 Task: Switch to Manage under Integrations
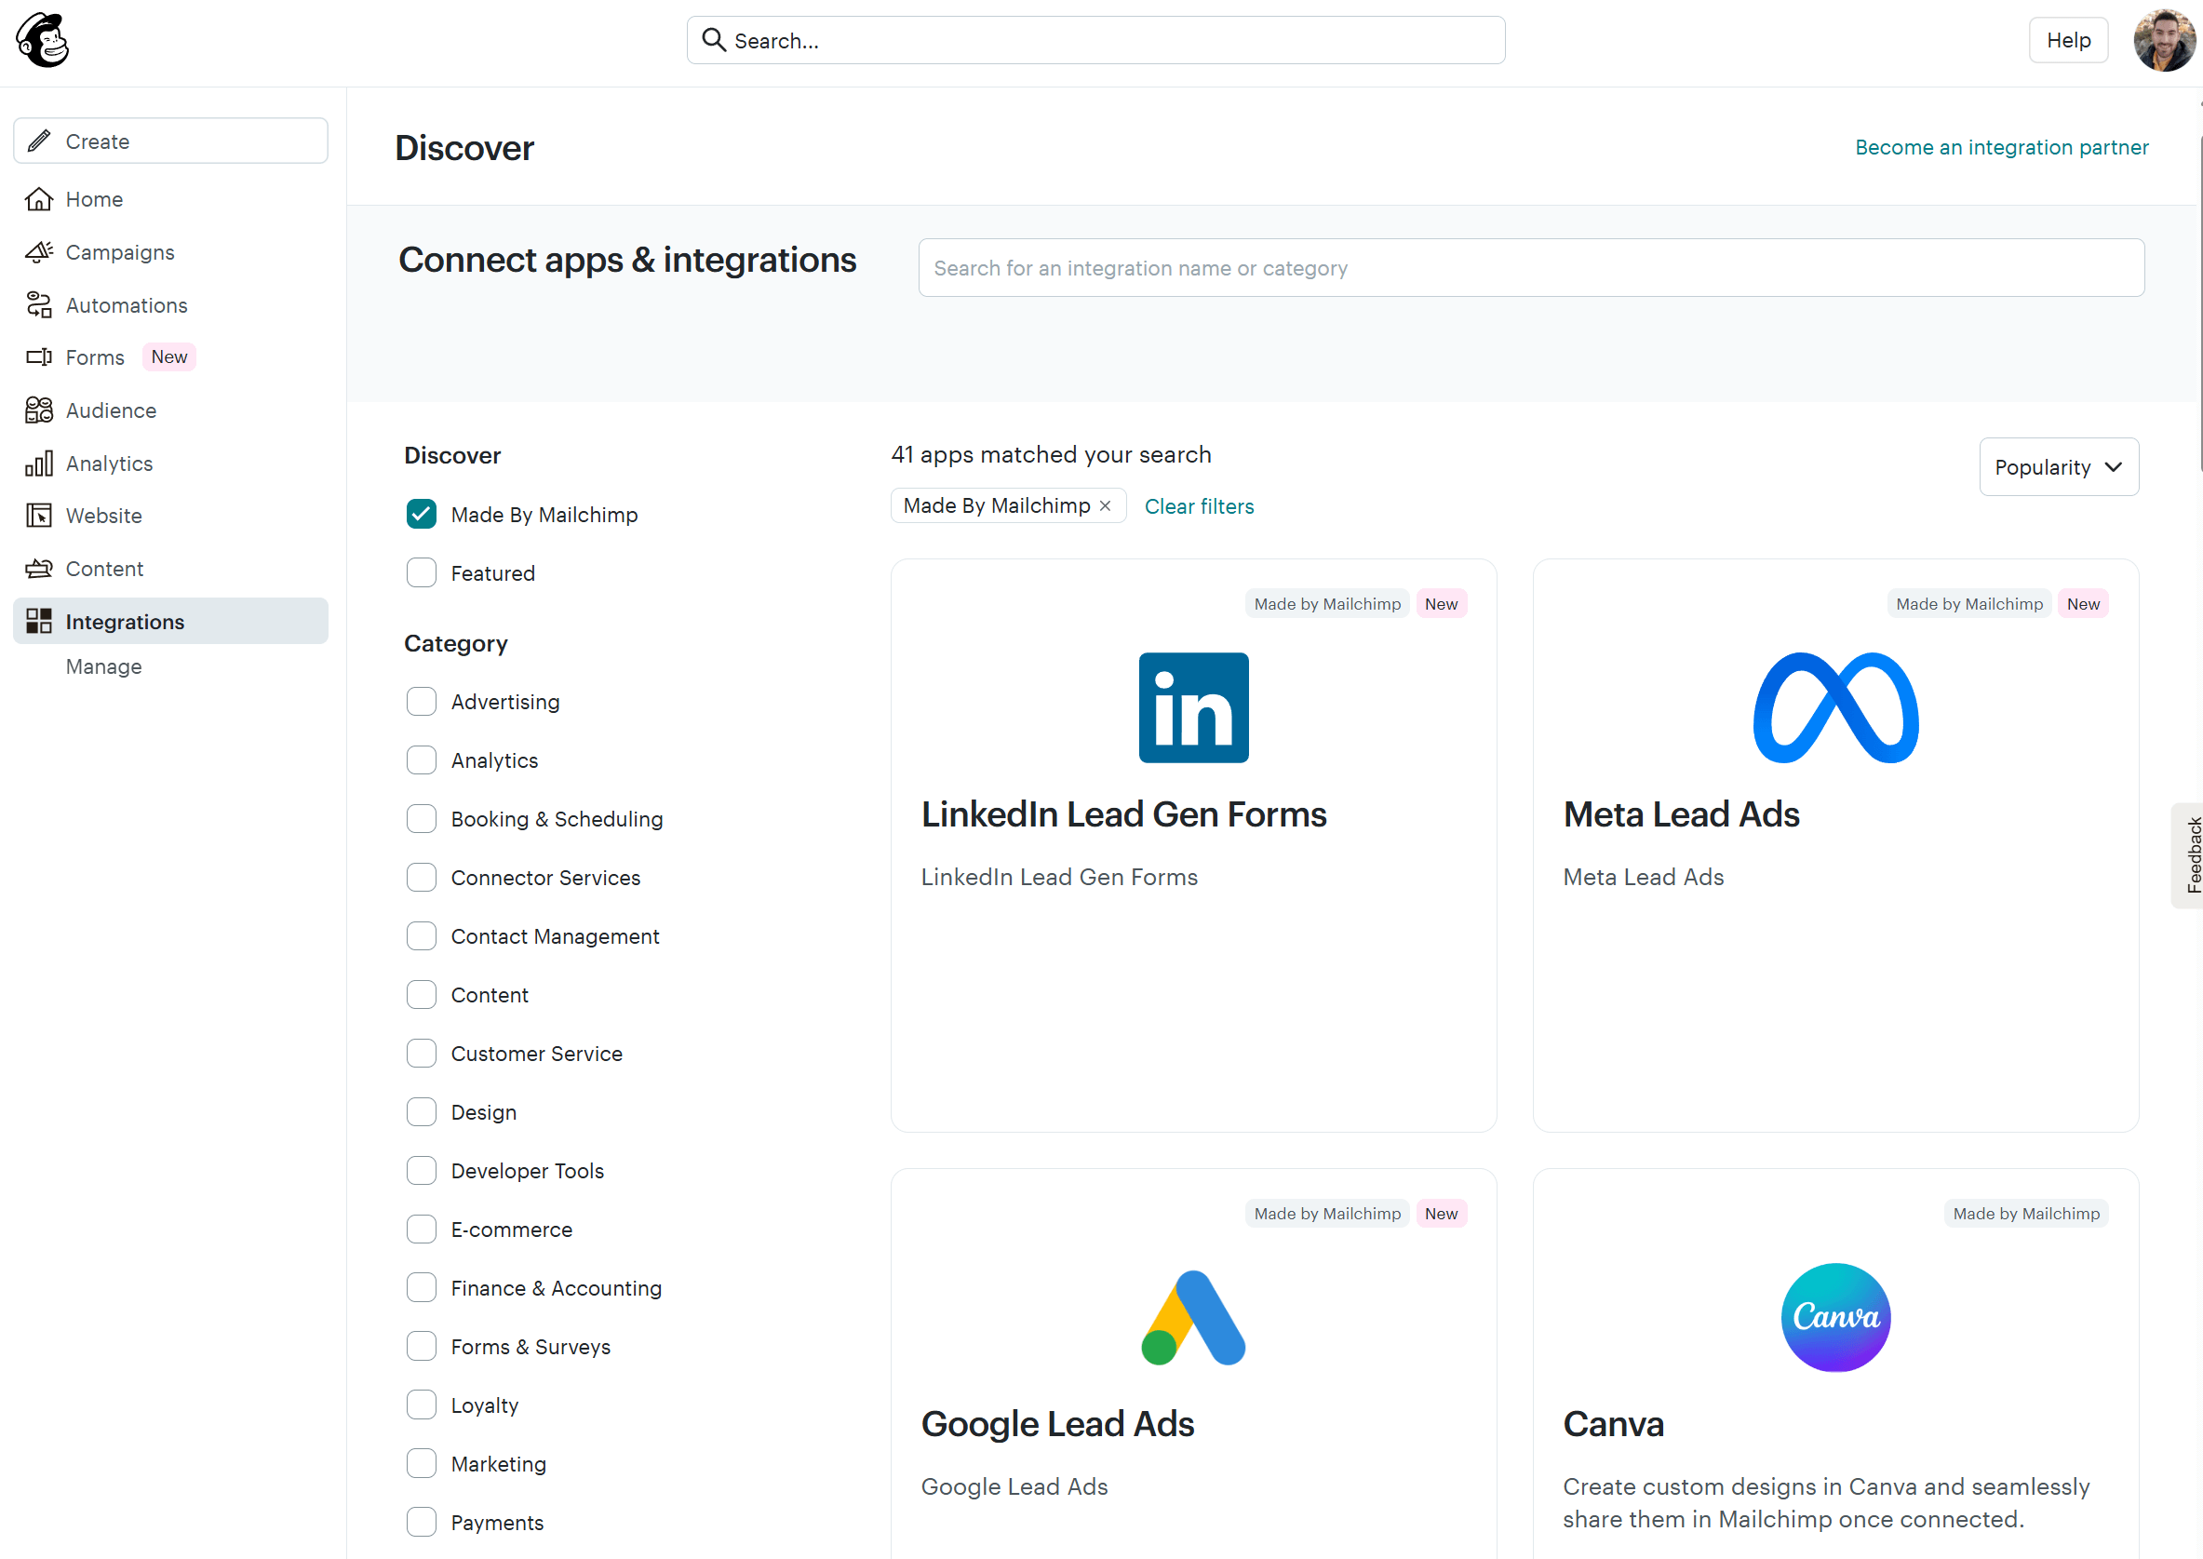pos(103,665)
